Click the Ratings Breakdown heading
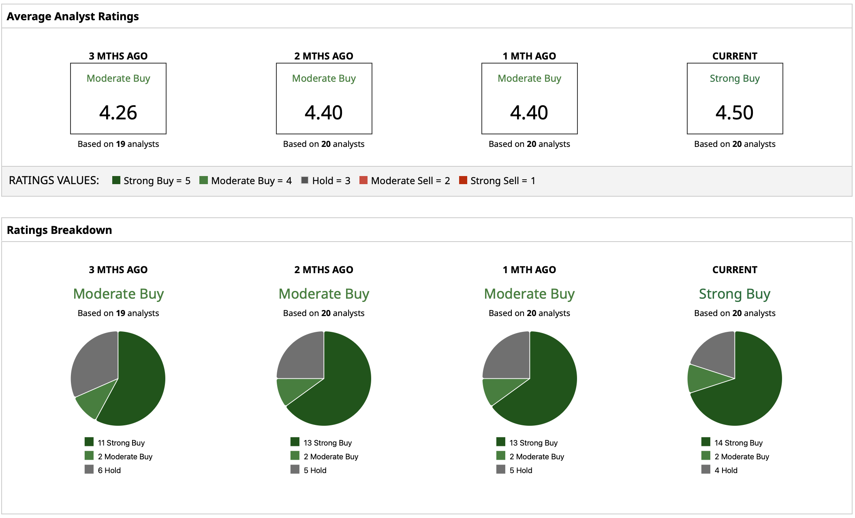This screenshot has height=518, width=855. point(59,230)
